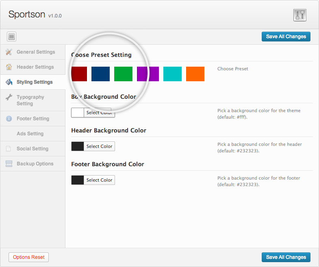319x267 pixels.
Task: Open Header Background Select Color picker
Action: (99, 146)
